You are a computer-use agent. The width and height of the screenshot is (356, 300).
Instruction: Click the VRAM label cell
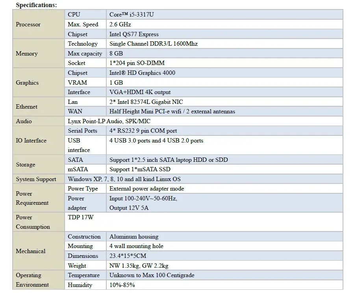point(85,83)
